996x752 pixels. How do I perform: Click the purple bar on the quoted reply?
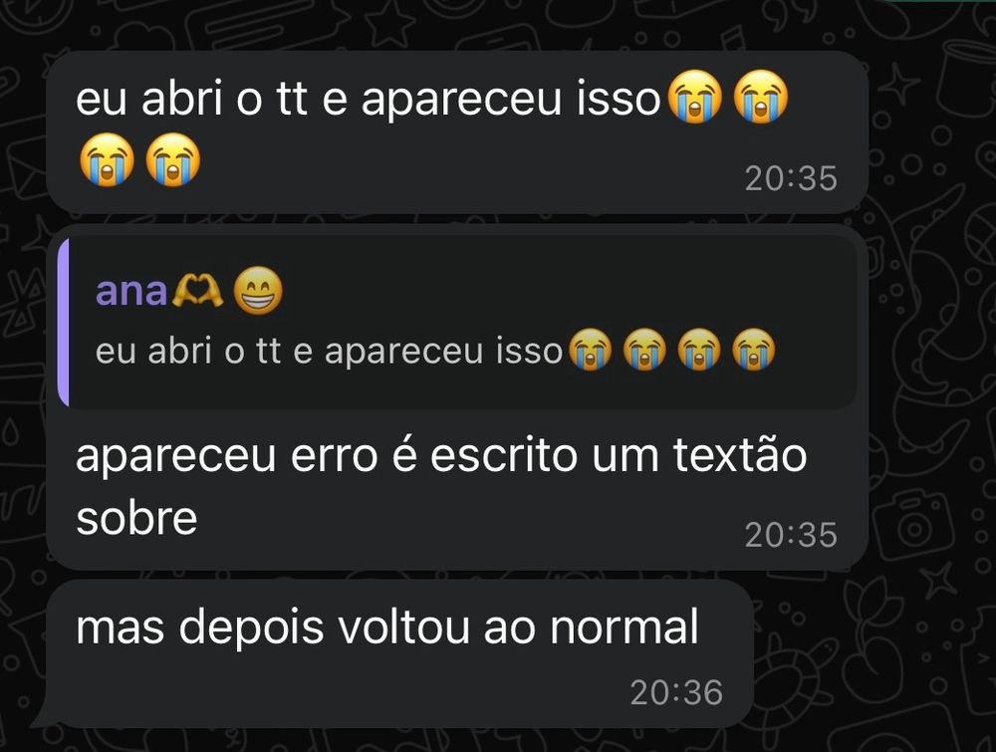pos(63,322)
